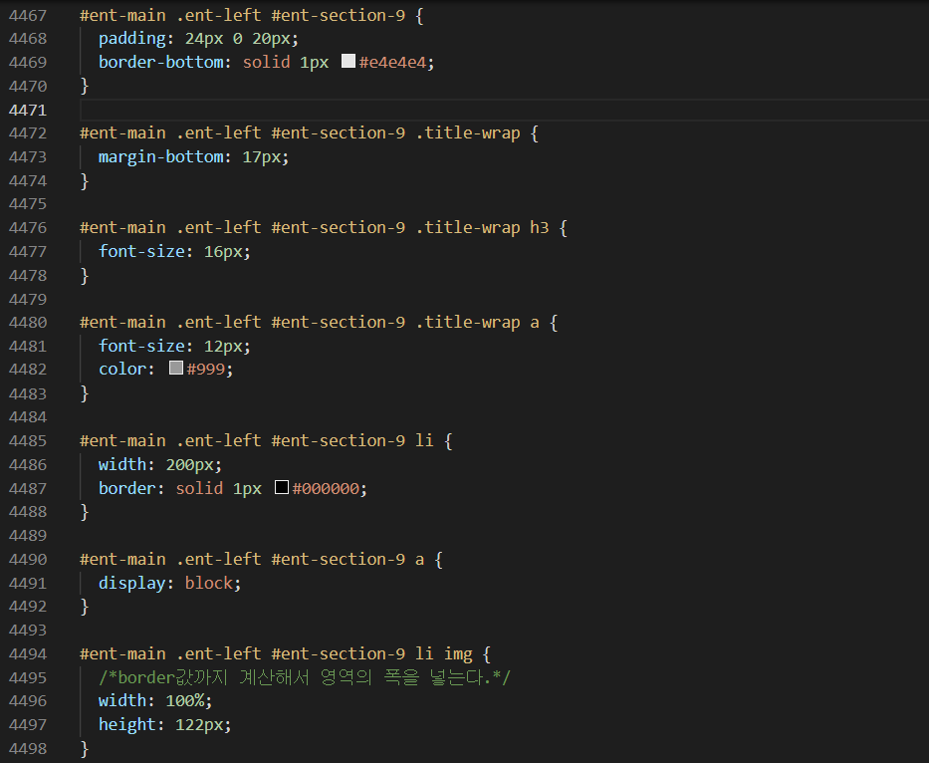
Task: Click the 'margin-bottom' property name
Action: coord(161,157)
